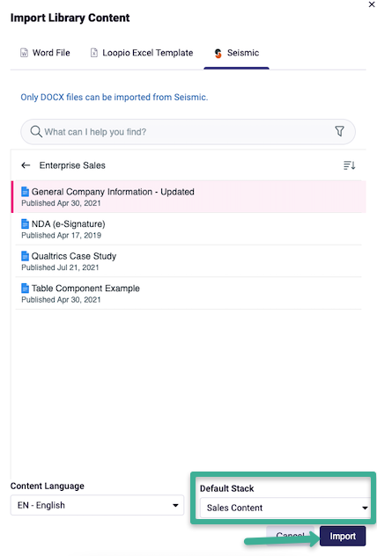Click the magnifying glass search icon
The image size is (377, 556).
tap(36, 132)
